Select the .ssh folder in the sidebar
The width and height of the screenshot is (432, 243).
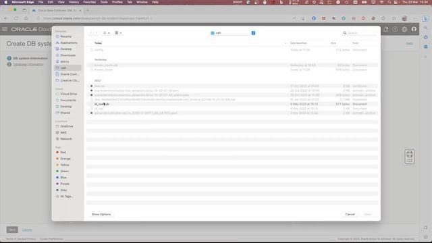67,67
